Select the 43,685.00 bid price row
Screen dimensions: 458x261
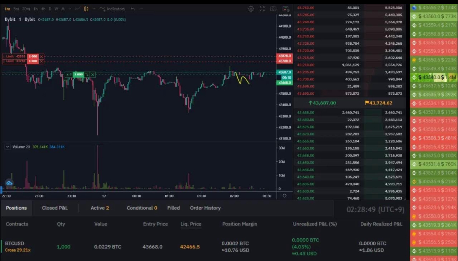(x=350, y=112)
